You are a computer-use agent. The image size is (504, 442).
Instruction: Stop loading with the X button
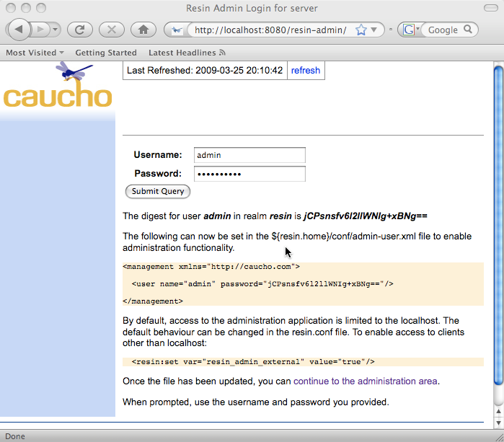112,30
